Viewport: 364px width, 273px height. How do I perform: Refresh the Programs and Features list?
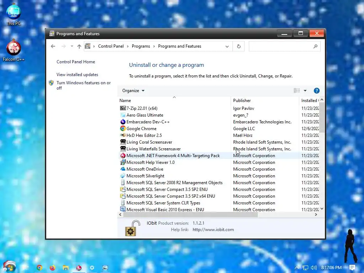pos(239,46)
